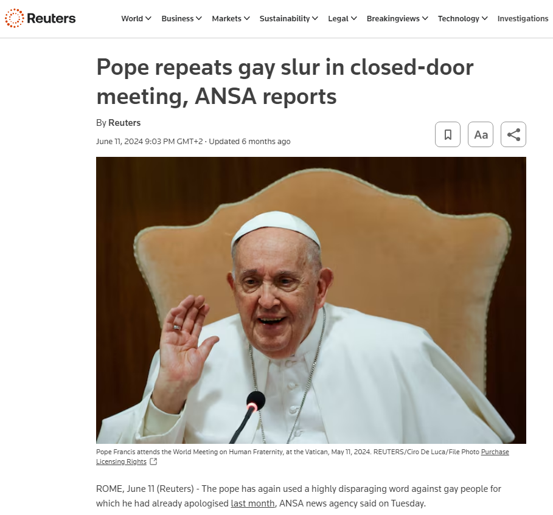Image resolution: width=553 pixels, height=515 pixels.
Task: Open the Aa text size options
Action: tap(481, 134)
